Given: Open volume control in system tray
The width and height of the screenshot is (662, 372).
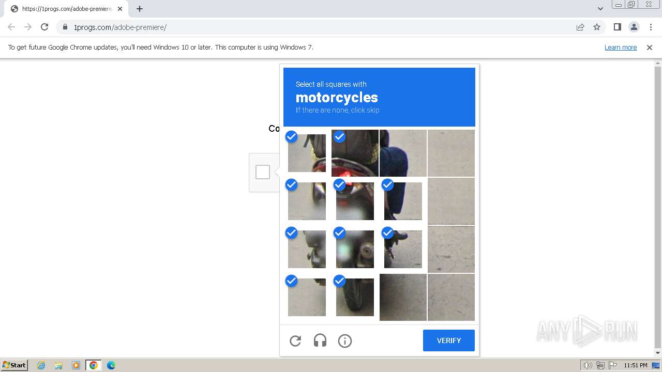Looking at the screenshot, I should pyautogui.click(x=588, y=365).
